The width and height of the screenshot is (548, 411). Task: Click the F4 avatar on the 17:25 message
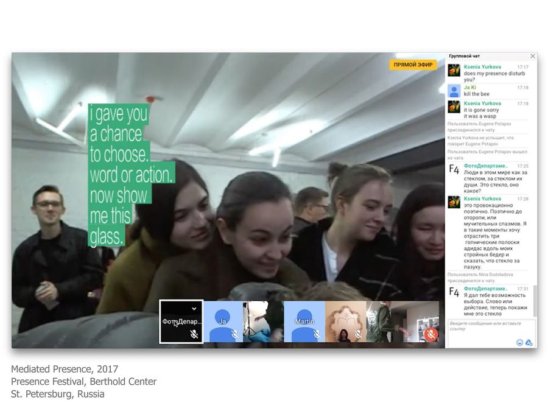[454, 169]
